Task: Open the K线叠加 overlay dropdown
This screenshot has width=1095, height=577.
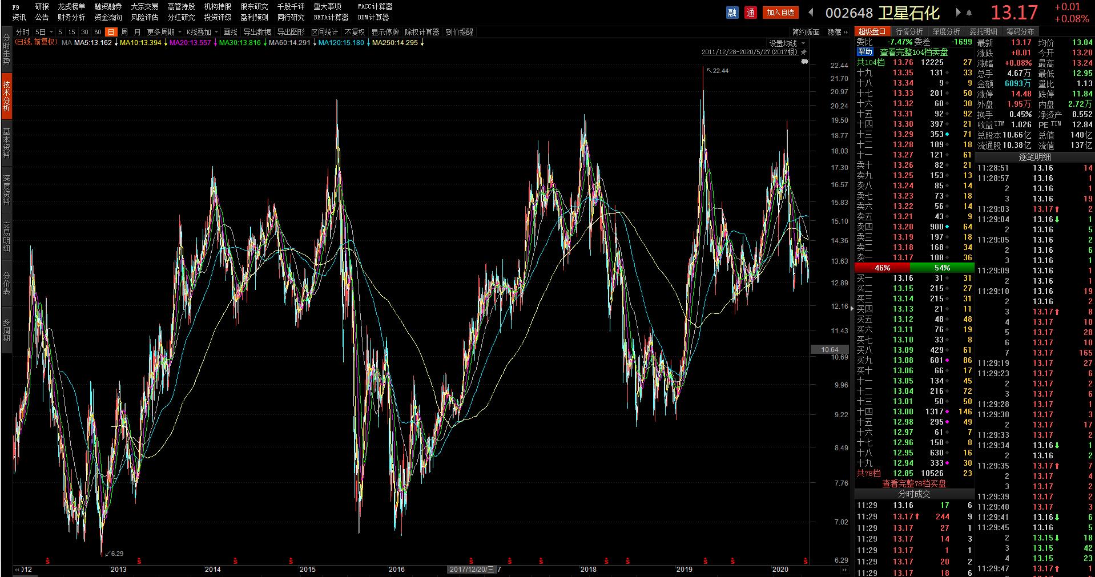Action: click(202, 32)
